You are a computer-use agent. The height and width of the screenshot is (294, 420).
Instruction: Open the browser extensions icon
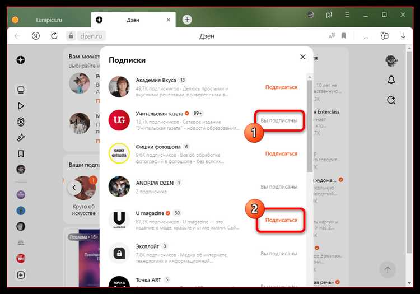tap(384, 36)
